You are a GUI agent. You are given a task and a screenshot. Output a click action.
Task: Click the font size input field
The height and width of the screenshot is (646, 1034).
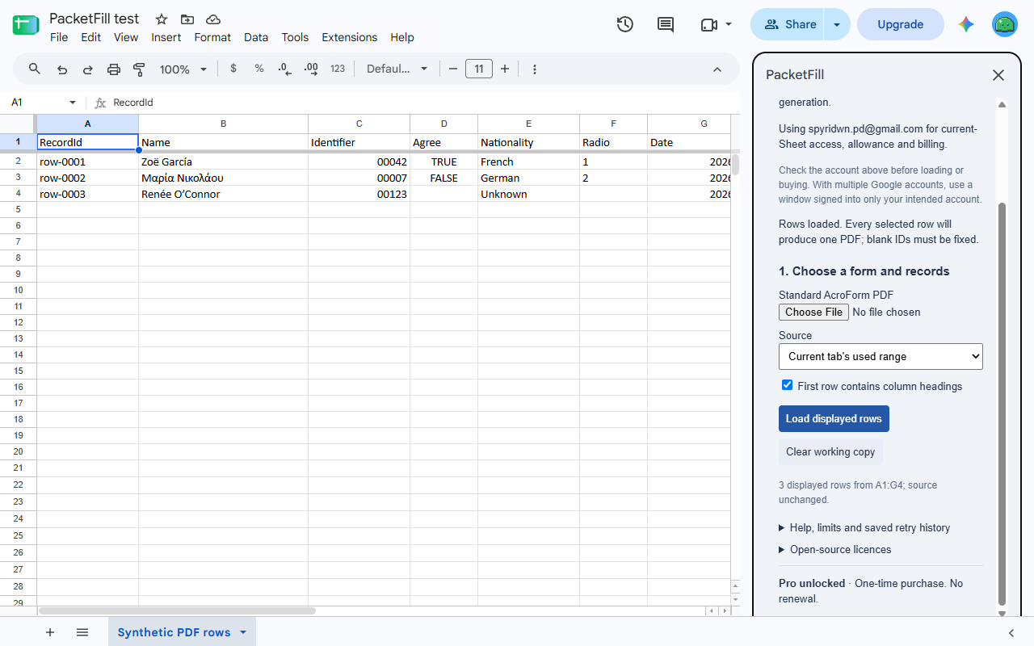click(479, 69)
